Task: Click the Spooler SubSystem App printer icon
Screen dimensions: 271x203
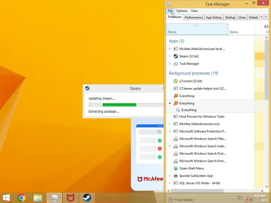Action: (176, 176)
